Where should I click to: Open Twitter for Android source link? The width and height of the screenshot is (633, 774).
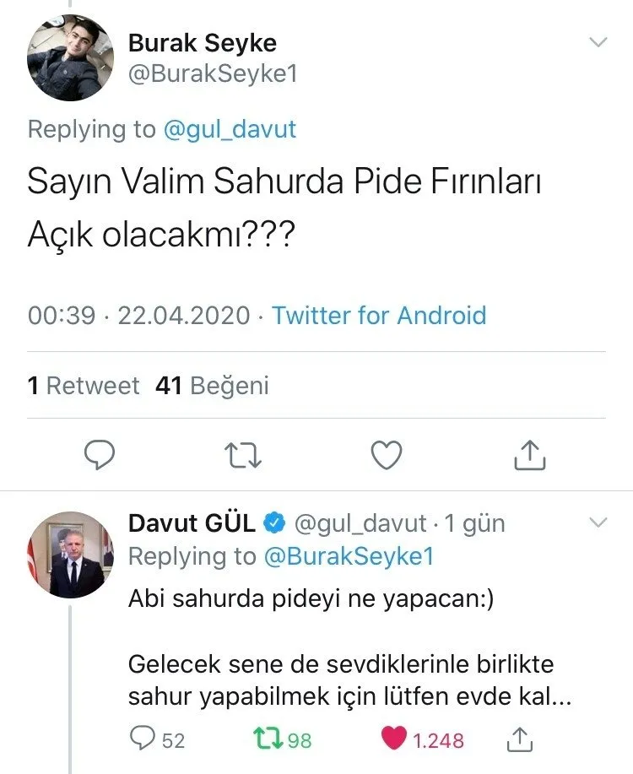point(379,316)
